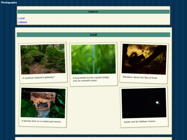This screenshot has height=140, width=187.
Task: Click caption 'Jupiter and its Galilean moons.'
Action: 140,122
